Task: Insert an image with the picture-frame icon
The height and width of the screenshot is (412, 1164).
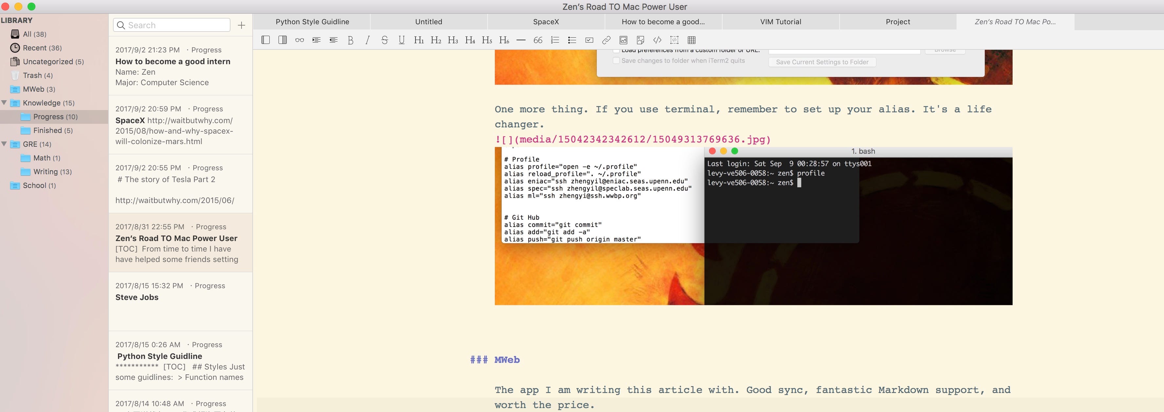Action: coord(623,40)
